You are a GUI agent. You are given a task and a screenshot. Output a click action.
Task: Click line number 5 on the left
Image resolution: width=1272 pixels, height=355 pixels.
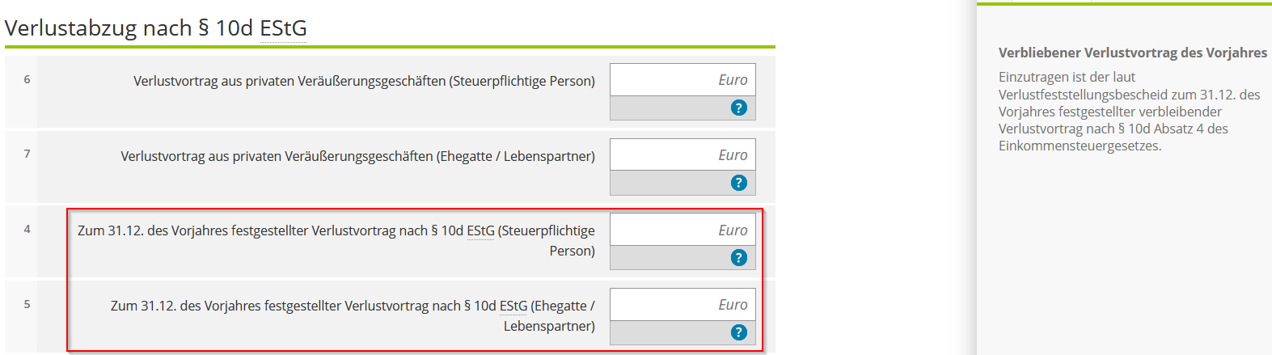(27, 304)
